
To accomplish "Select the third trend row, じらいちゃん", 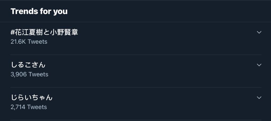I will (135, 104).
